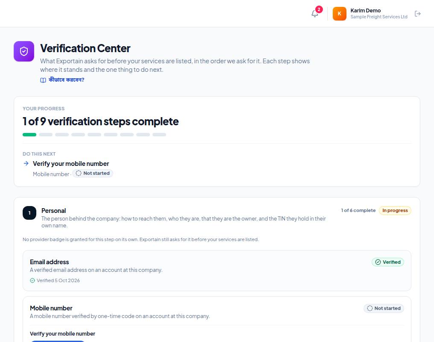Click the purple Verification Center shield icon
434x342 pixels.
pos(24,51)
